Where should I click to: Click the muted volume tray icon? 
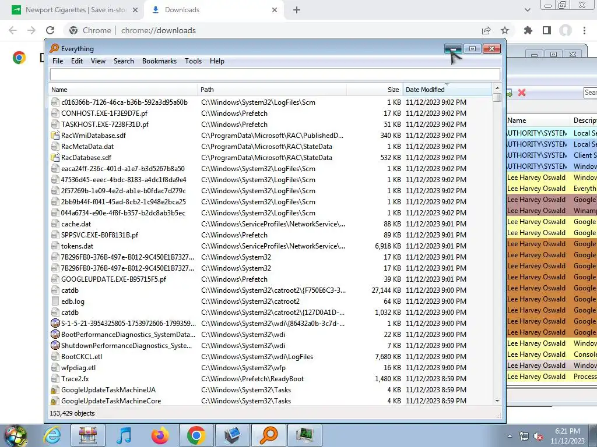point(538,437)
